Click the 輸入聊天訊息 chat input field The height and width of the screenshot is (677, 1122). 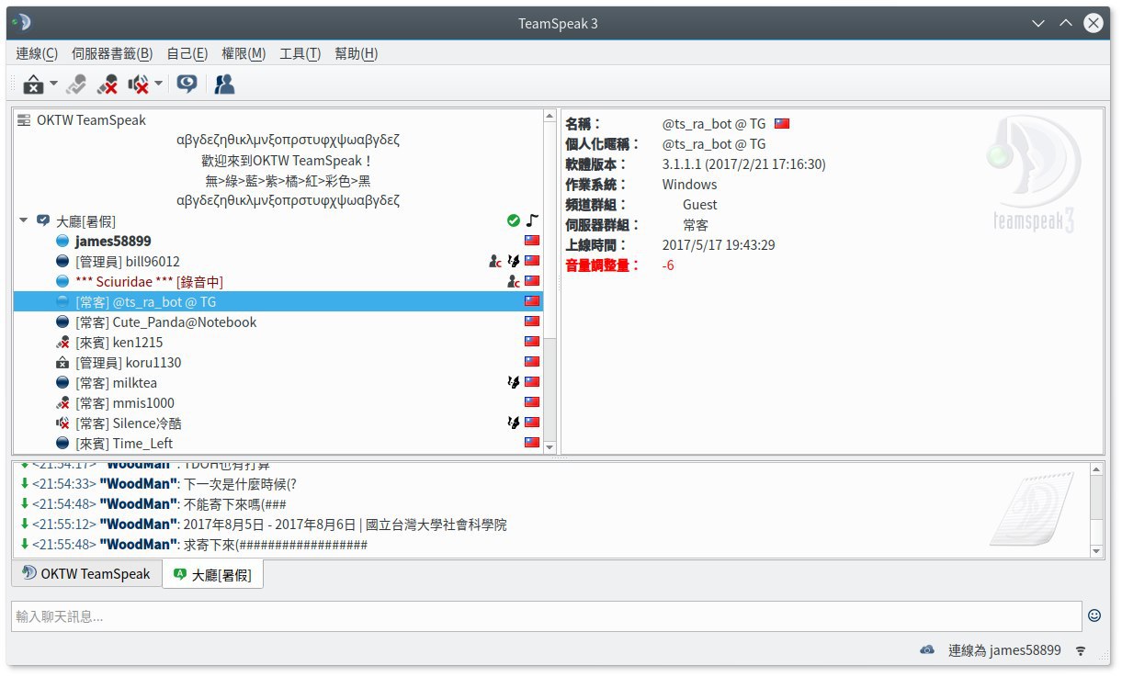547,616
